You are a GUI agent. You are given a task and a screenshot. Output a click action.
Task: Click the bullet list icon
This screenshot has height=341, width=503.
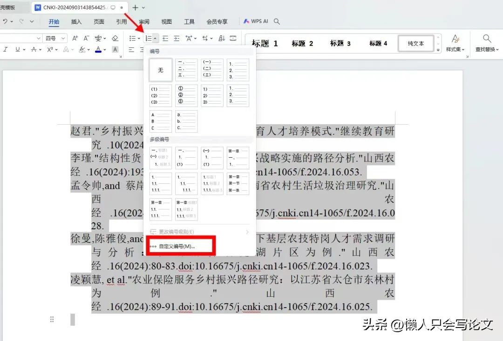pyautogui.click(x=132, y=38)
